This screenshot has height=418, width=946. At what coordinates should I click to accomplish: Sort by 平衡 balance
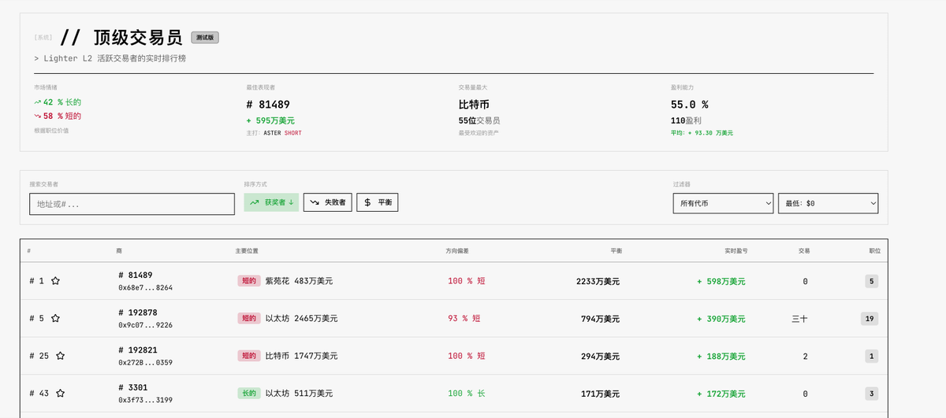tap(377, 202)
